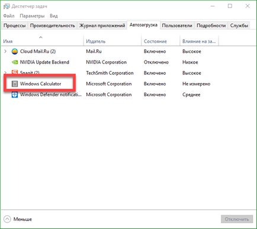Switch to the Службы tab
Image resolution: width=257 pixels, height=229 pixels.
click(239, 26)
